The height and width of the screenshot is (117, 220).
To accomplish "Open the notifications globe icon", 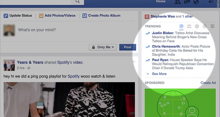I will tap(196, 2).
